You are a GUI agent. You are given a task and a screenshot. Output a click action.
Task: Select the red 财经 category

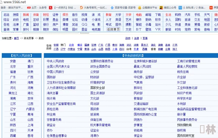click(46, 15)
